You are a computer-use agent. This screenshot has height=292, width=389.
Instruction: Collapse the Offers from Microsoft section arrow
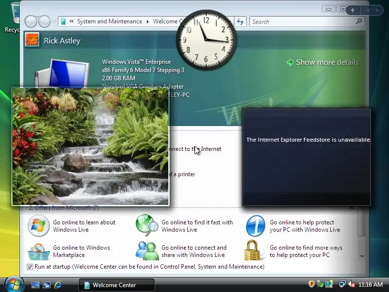(351, 208)
